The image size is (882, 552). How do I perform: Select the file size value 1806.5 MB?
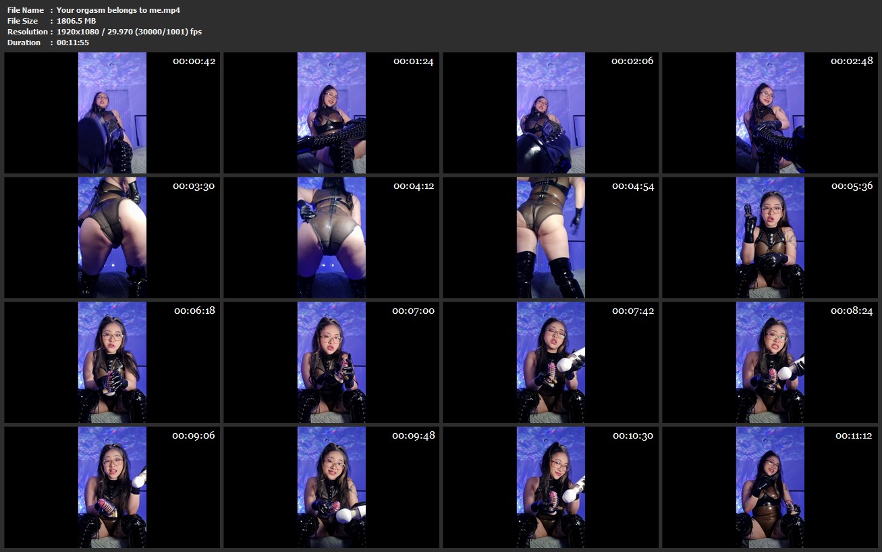point(76,21)
